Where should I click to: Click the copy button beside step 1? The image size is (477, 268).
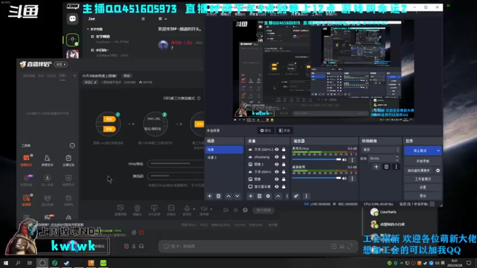tap(109, 119)
